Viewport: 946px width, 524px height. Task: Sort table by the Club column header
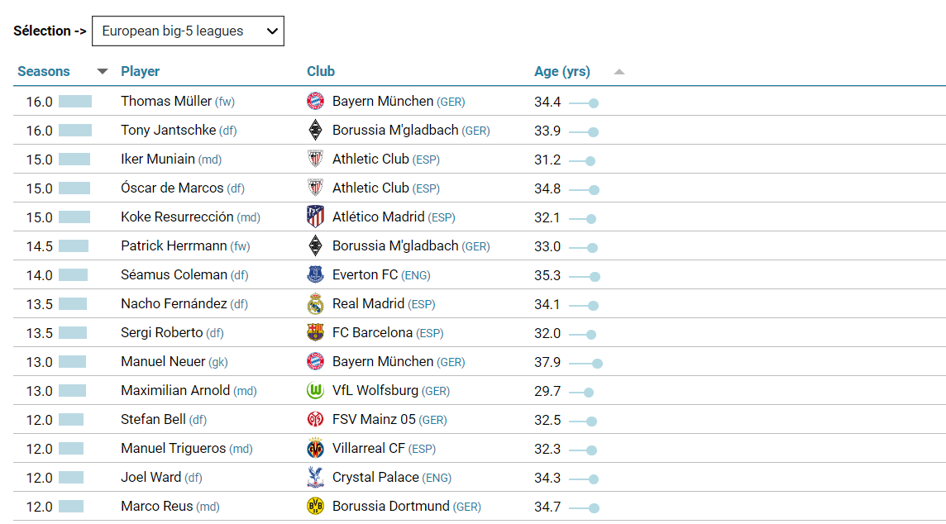click(321, 72)
